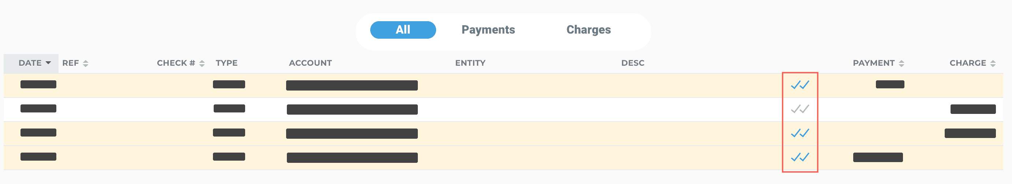
Task: Click the ACCOUNT column header
Action: [x=310, y=63]
